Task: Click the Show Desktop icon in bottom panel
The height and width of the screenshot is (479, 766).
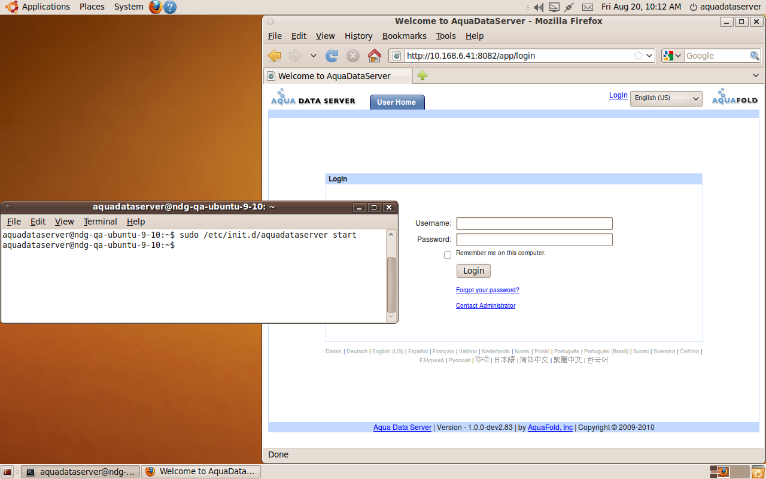Action: (7, 471)
